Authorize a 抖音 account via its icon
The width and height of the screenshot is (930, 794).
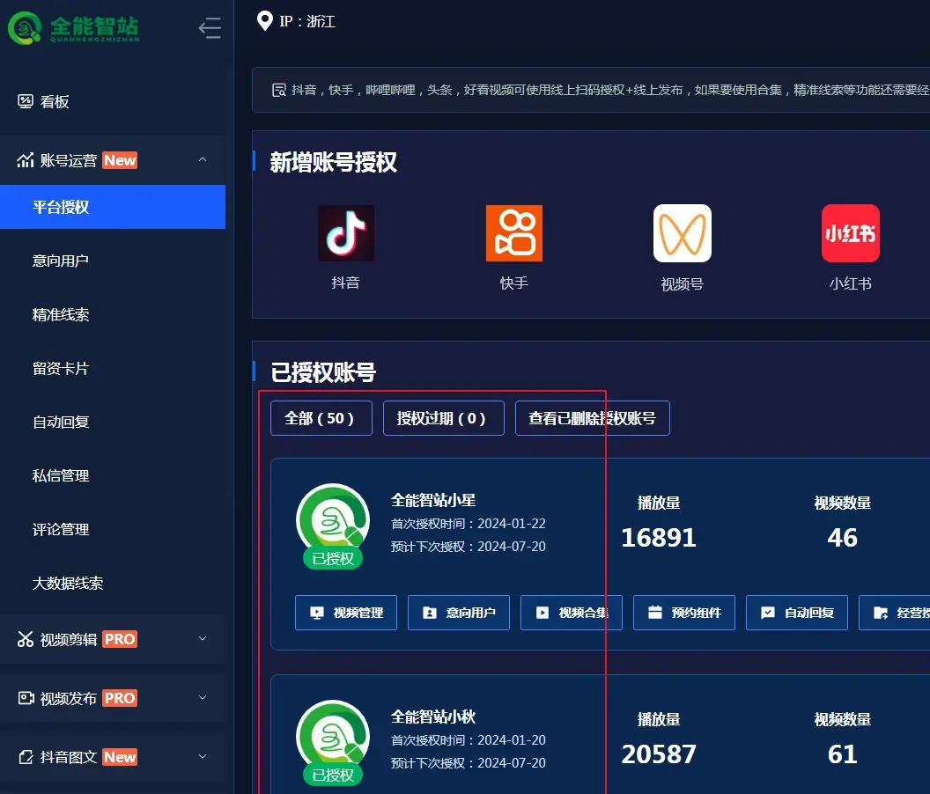pos(346,233)
